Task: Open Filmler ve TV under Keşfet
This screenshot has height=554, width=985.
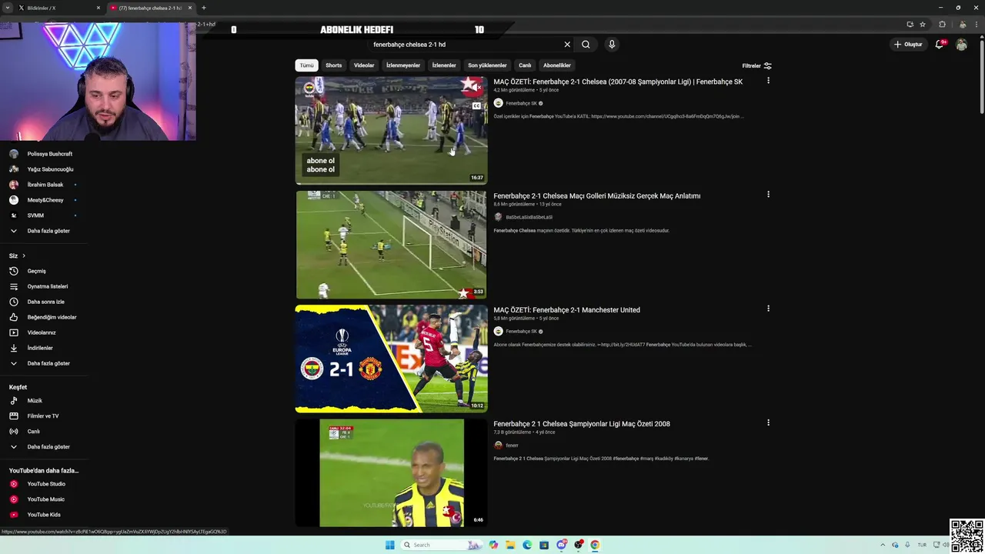Action: 44,416
